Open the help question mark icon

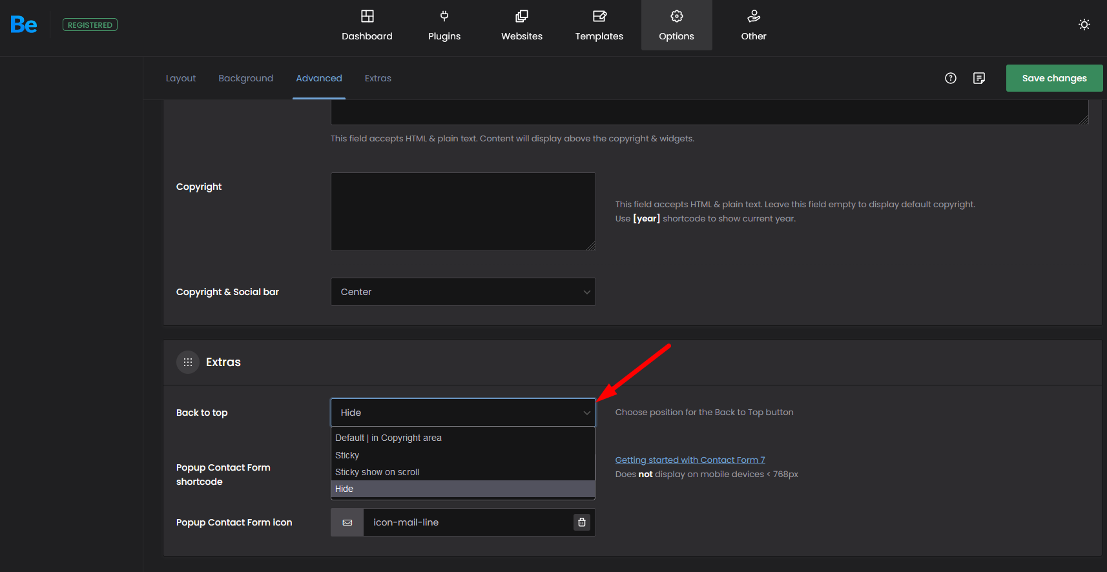(951, 78)
